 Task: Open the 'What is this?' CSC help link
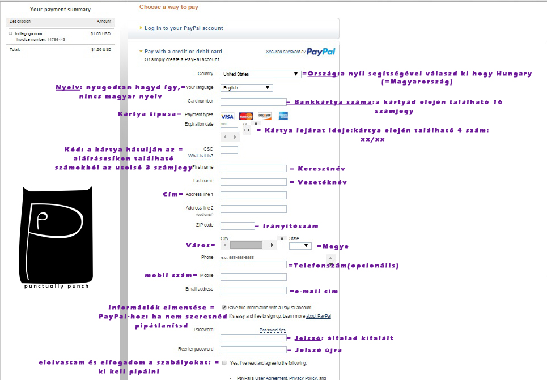pos(201,156)
